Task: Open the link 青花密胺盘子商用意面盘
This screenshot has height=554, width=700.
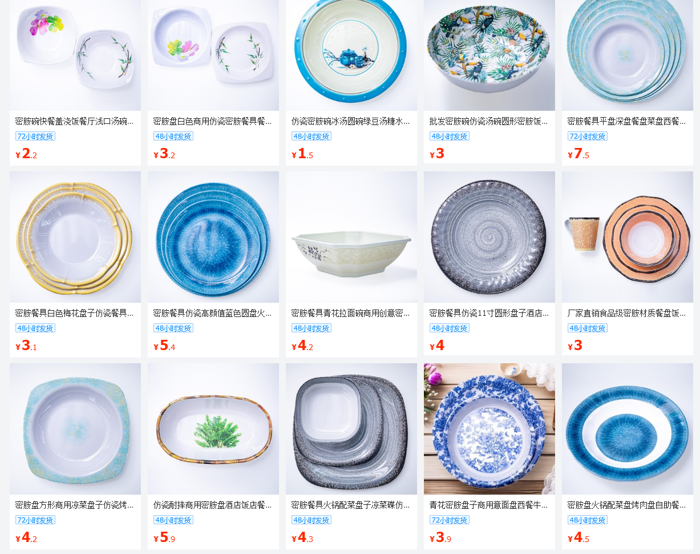Action: (x=488, y=505)
